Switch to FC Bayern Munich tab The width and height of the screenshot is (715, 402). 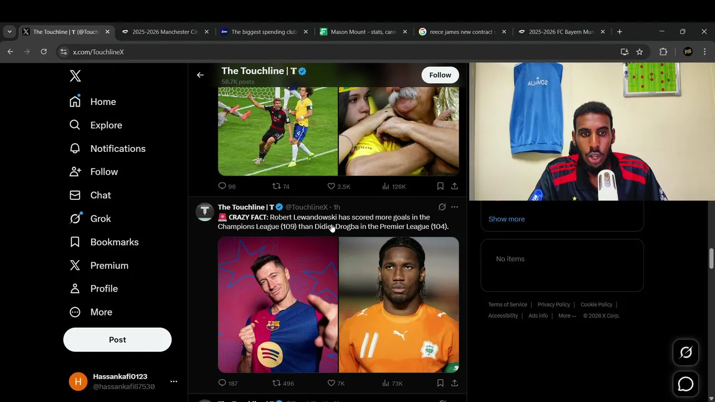coord(561,32)
